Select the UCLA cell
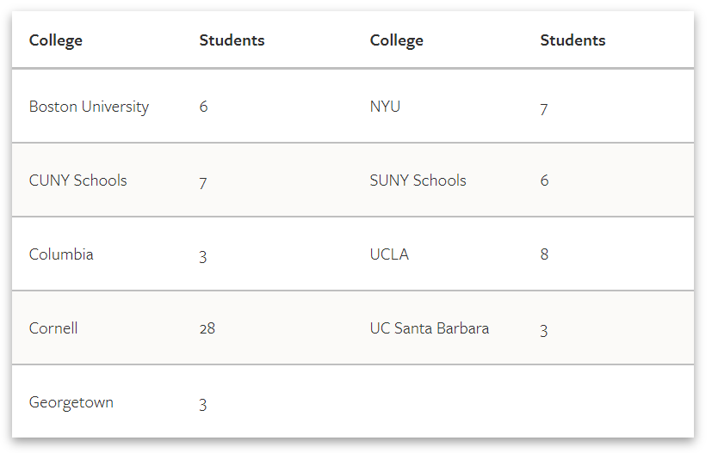The width and height of the screenshot is (712, 453). point(389,254)
